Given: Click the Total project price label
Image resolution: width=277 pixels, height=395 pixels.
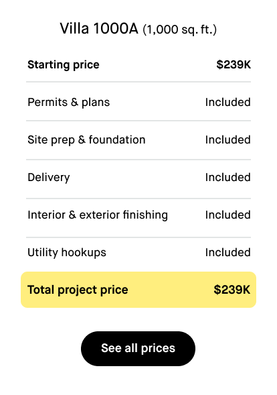Looking at the screenshot, I should pos(78,290).
